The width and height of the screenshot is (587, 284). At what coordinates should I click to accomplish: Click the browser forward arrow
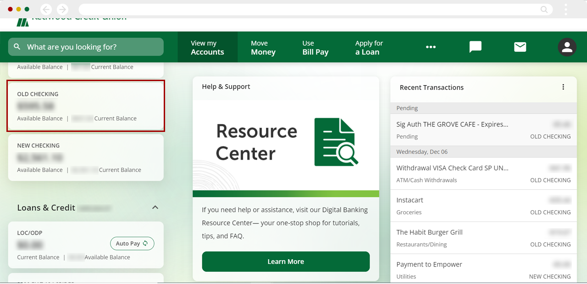click(x=62, y=9)
